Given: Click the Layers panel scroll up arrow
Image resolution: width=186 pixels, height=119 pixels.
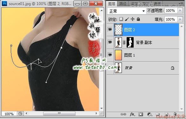Looking at the screenshot, I should [182, 26].
